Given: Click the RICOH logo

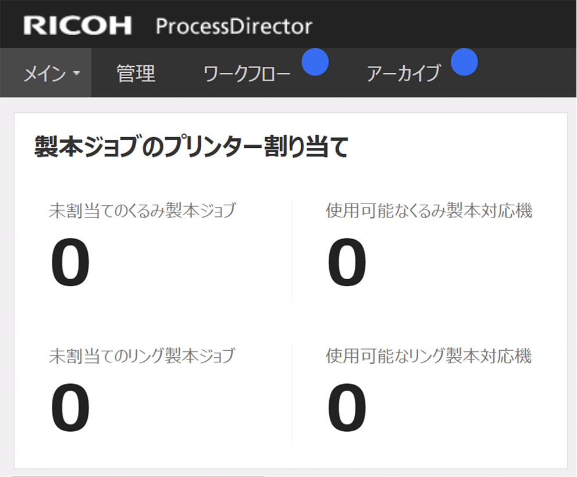Looking at the screenshot, I should click(x=77, y=26).
